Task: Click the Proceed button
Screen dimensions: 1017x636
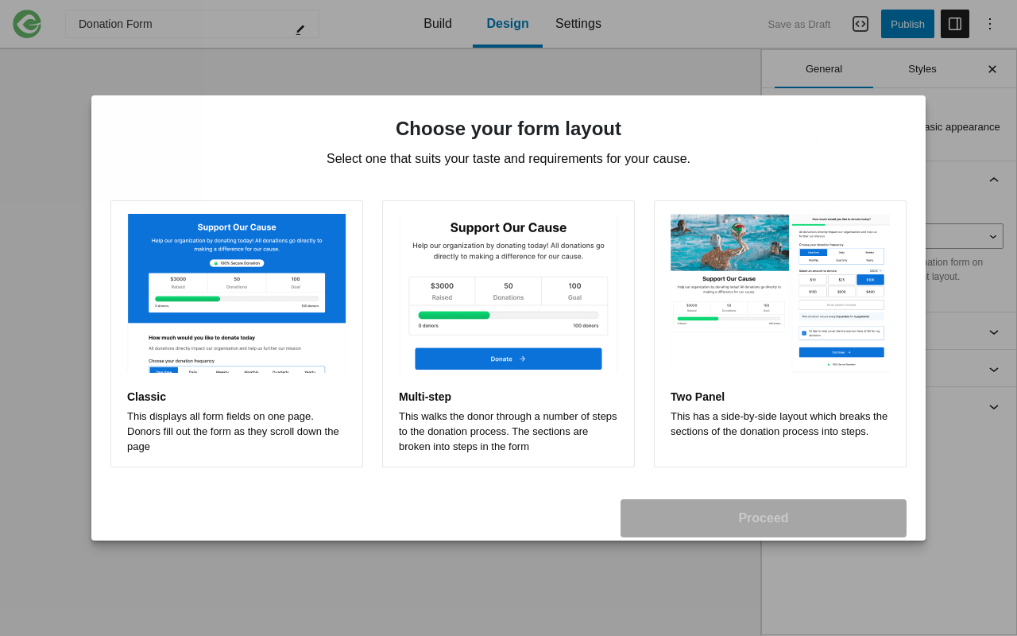Action: coord(764,518)
